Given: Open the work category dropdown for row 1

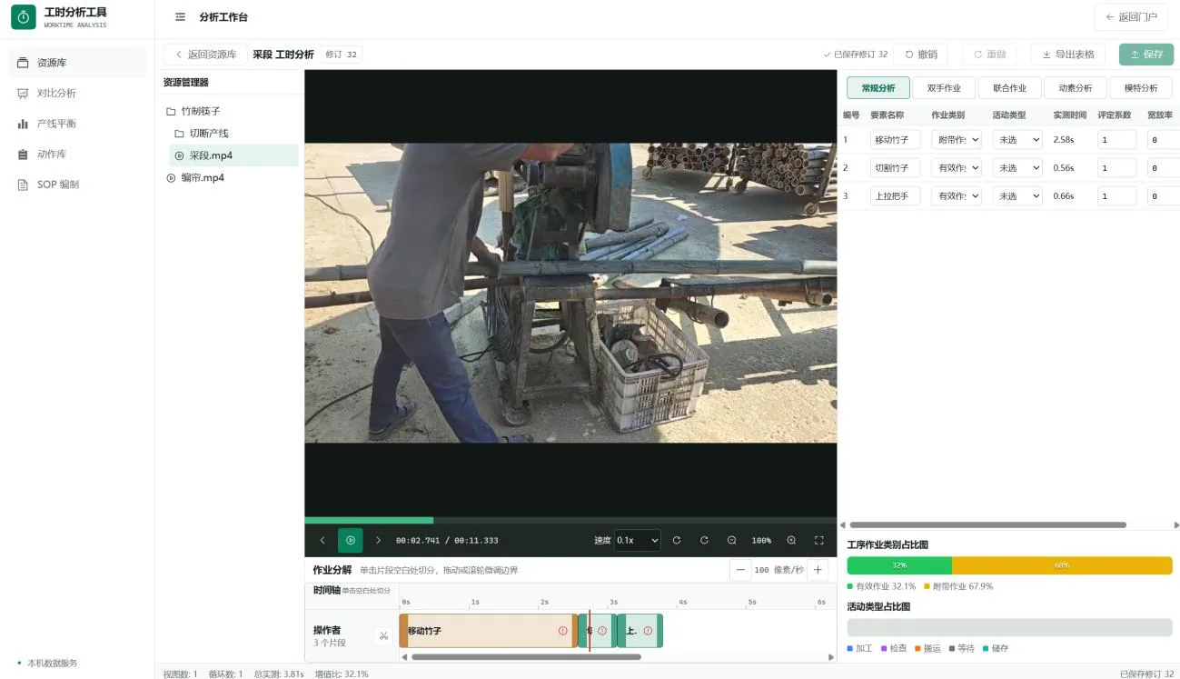Looking at the screenshot, I should [x=957, y=140].
